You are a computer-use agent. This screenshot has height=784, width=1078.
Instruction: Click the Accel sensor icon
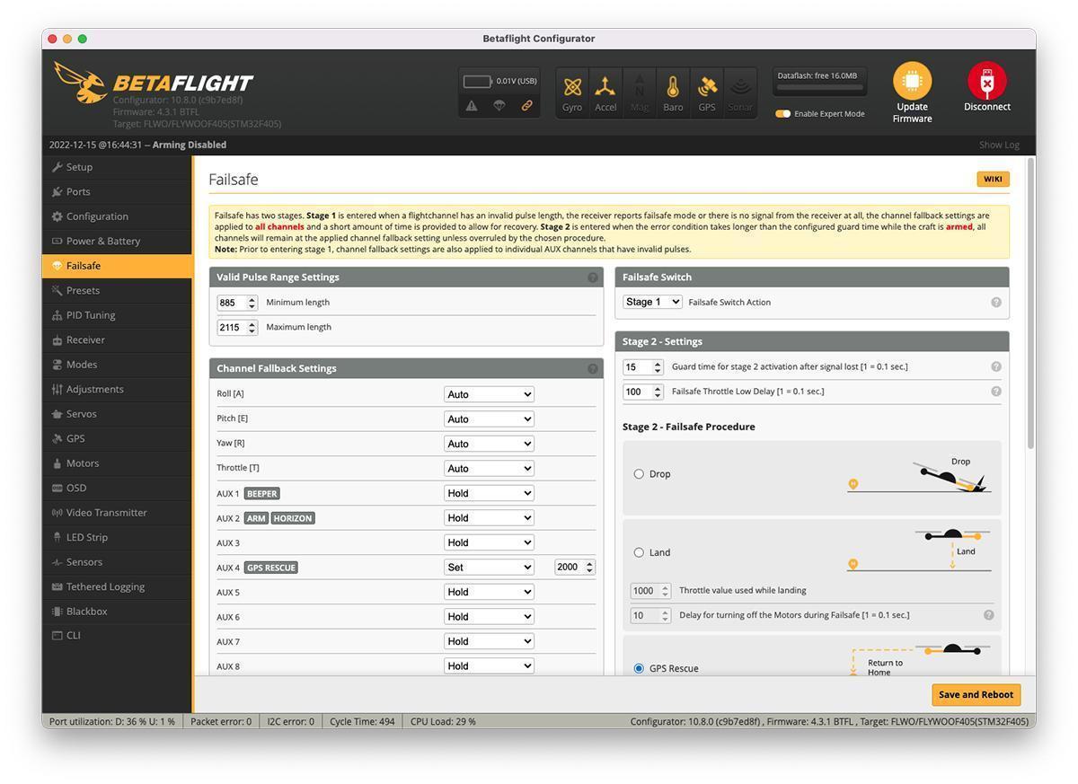605,87
